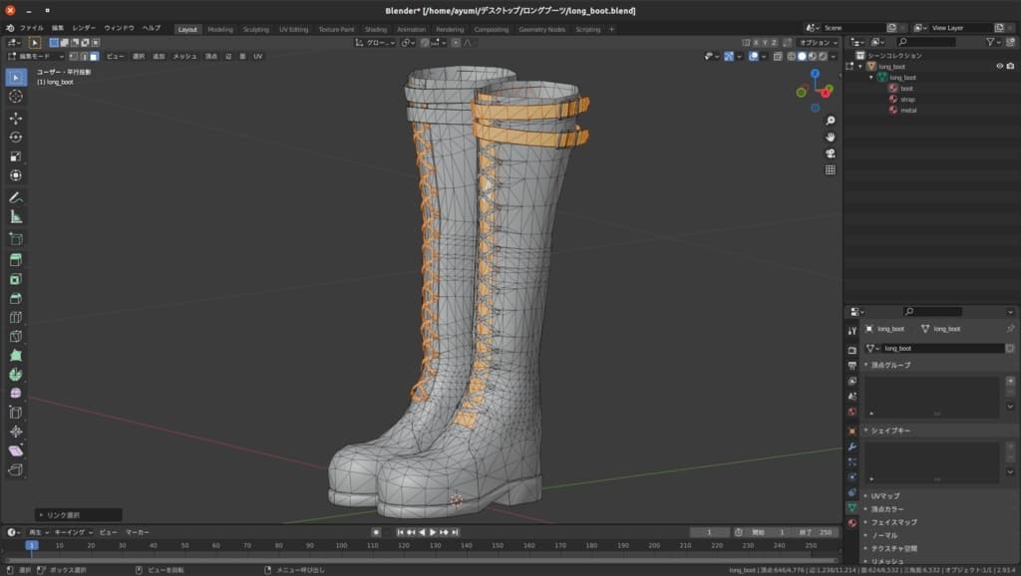1021x576 pixels.
Task: Pick the Knife tool from the toolbar
Action: [x=16, y=336]
